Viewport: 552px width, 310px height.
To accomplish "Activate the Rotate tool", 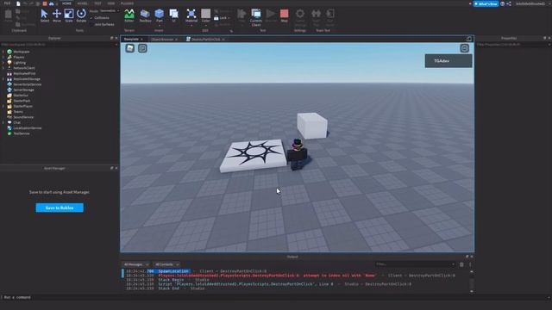I will (81, 15).
